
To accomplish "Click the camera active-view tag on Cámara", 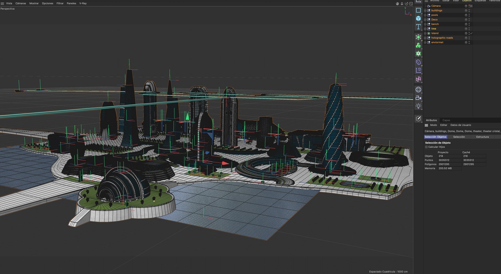I will click(471, 6).
